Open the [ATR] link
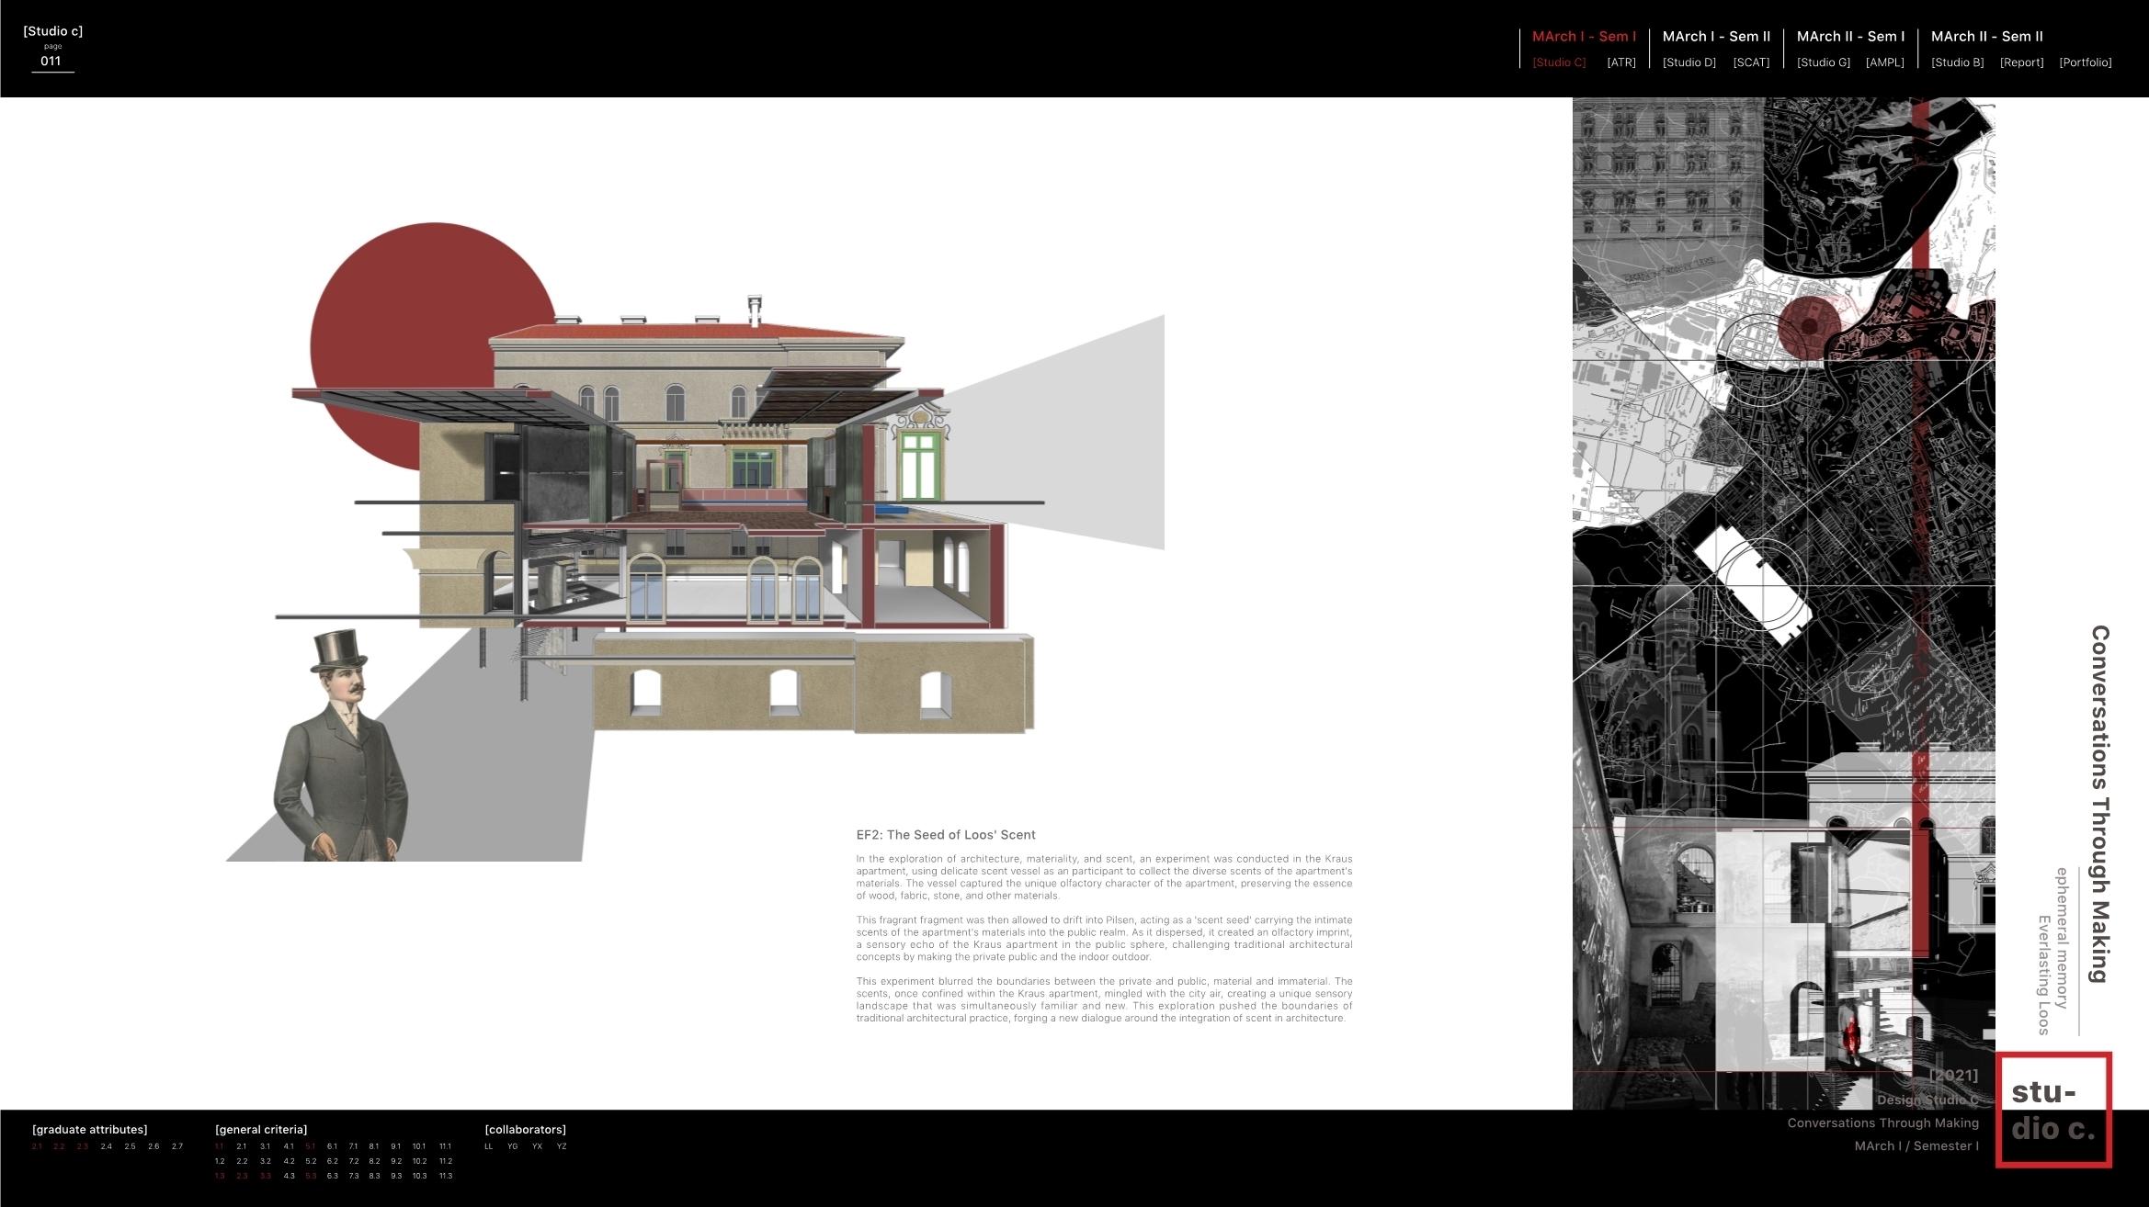This screenshot has width=2149, height=1207. click(1620, 62)
